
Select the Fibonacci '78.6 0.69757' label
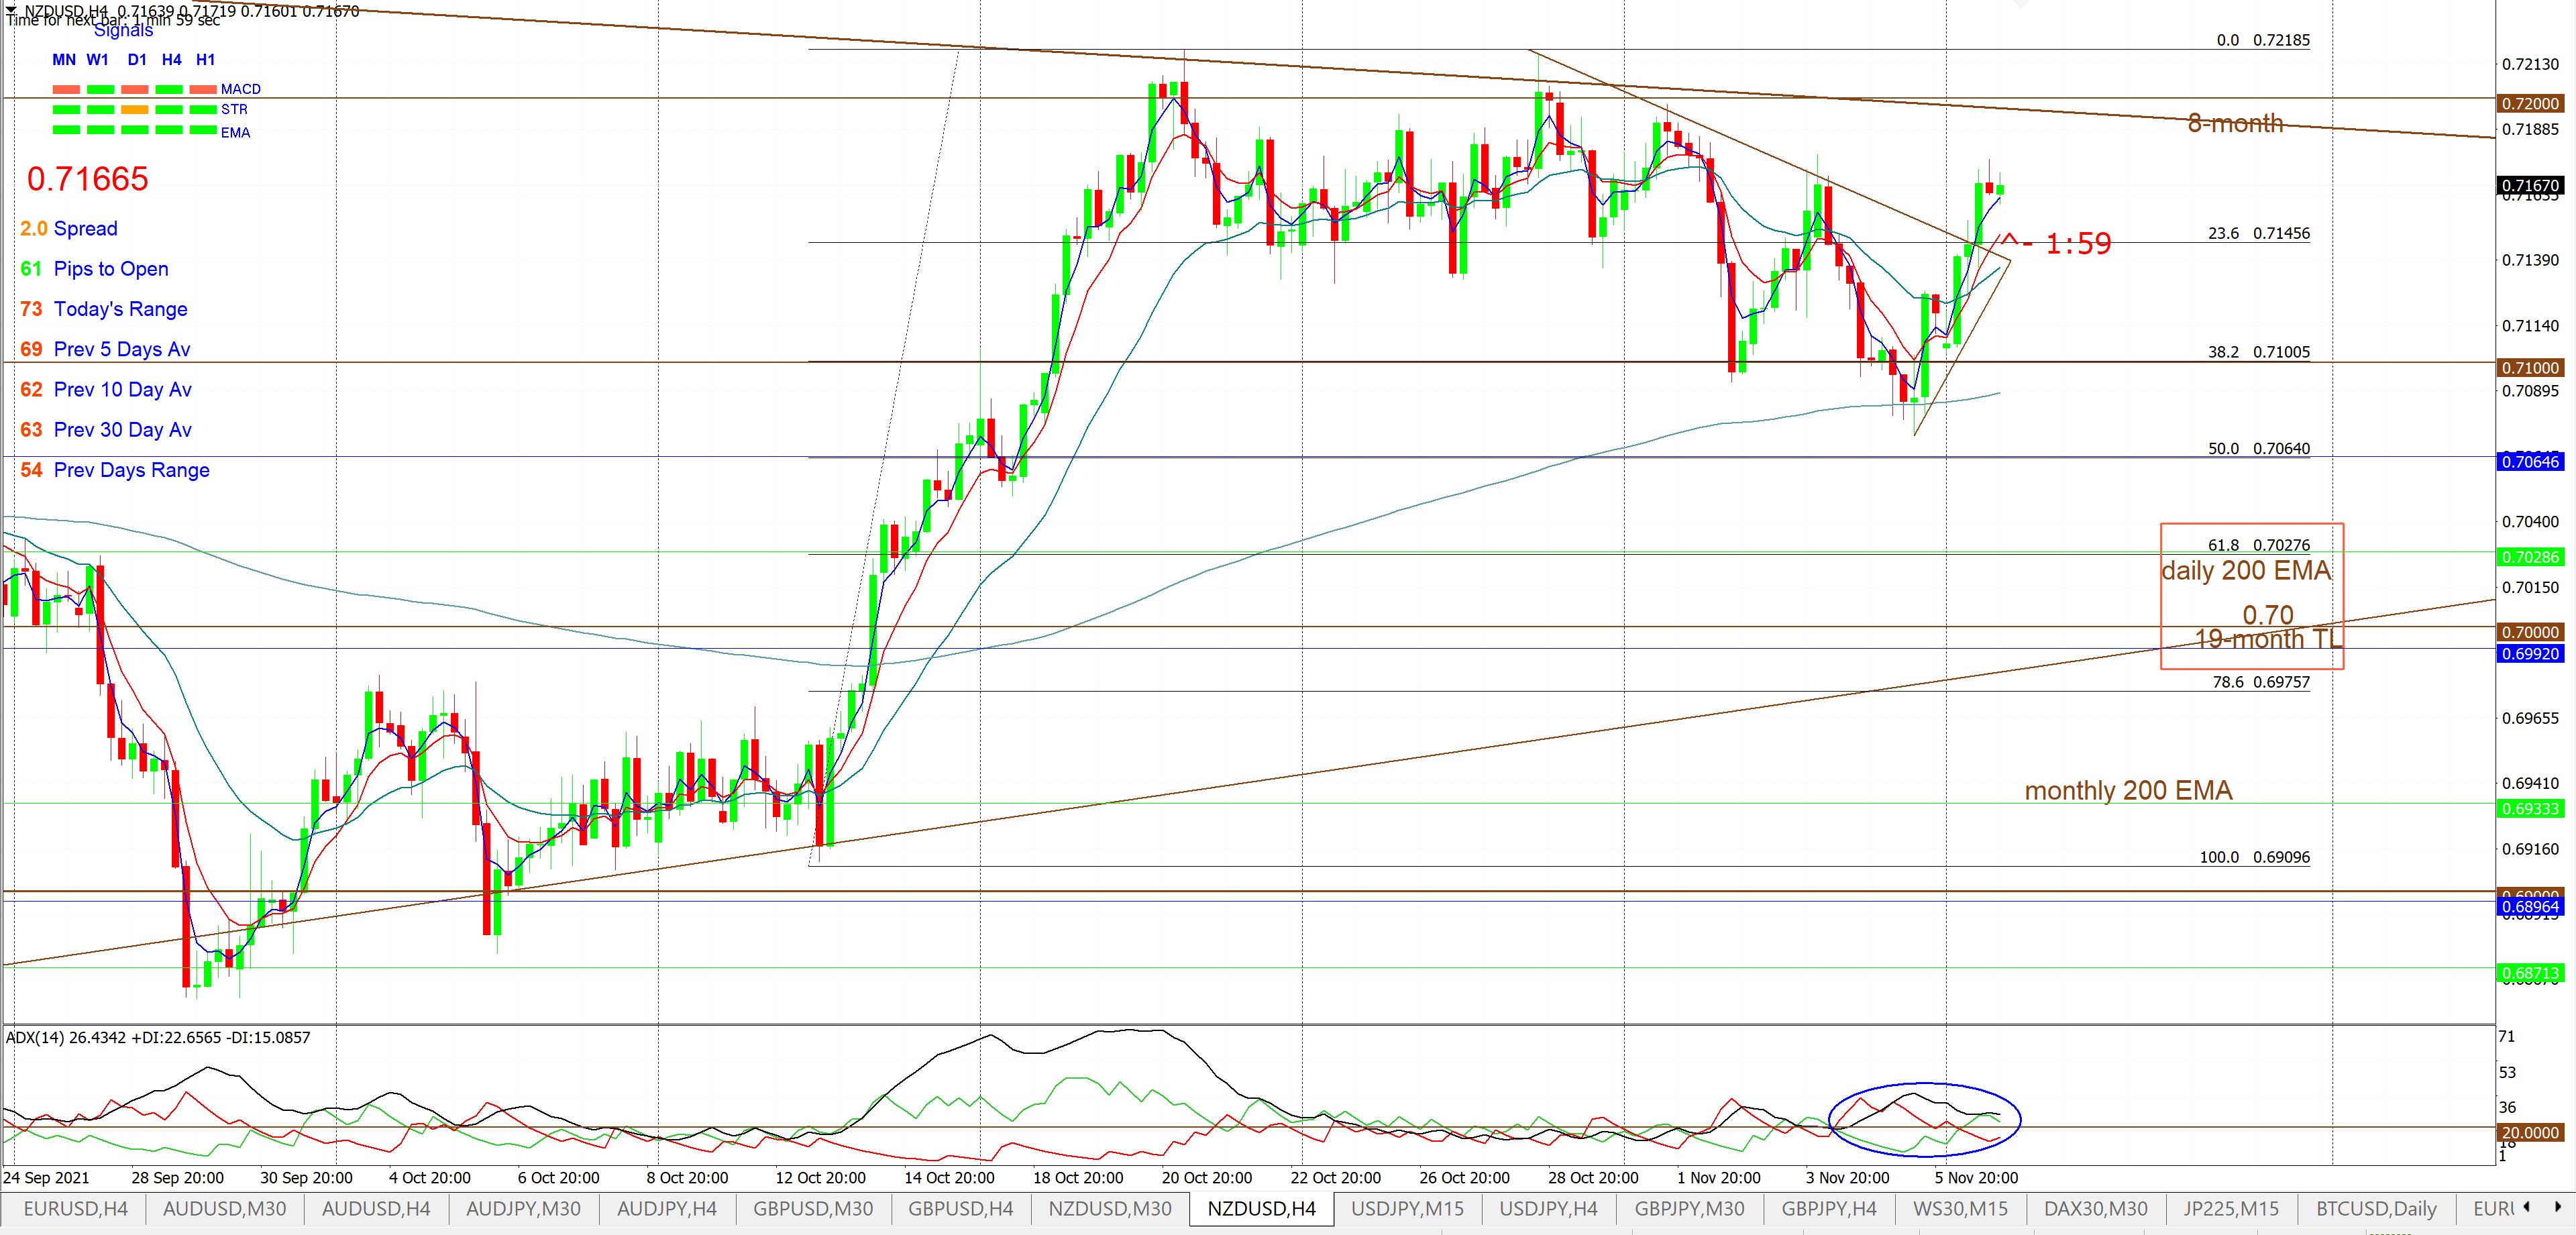(2262, 682)
